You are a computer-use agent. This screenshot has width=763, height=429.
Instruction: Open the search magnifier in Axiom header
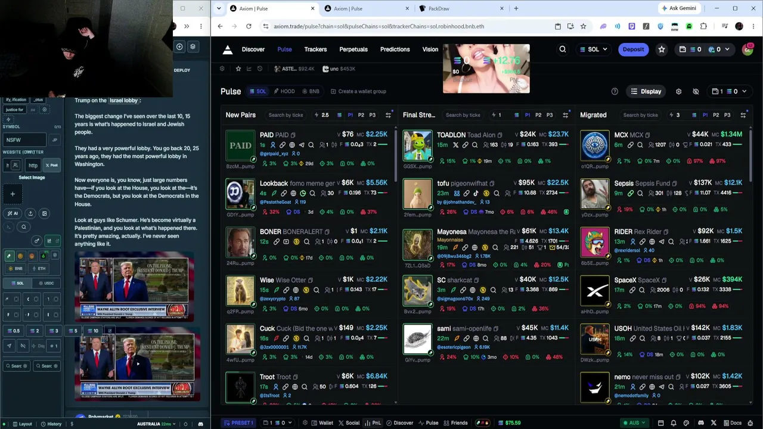tap(562, 49)
